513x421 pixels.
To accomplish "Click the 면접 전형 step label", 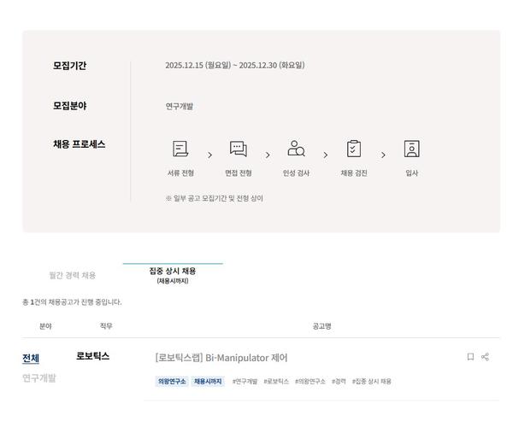I will (x=239, y=172).
